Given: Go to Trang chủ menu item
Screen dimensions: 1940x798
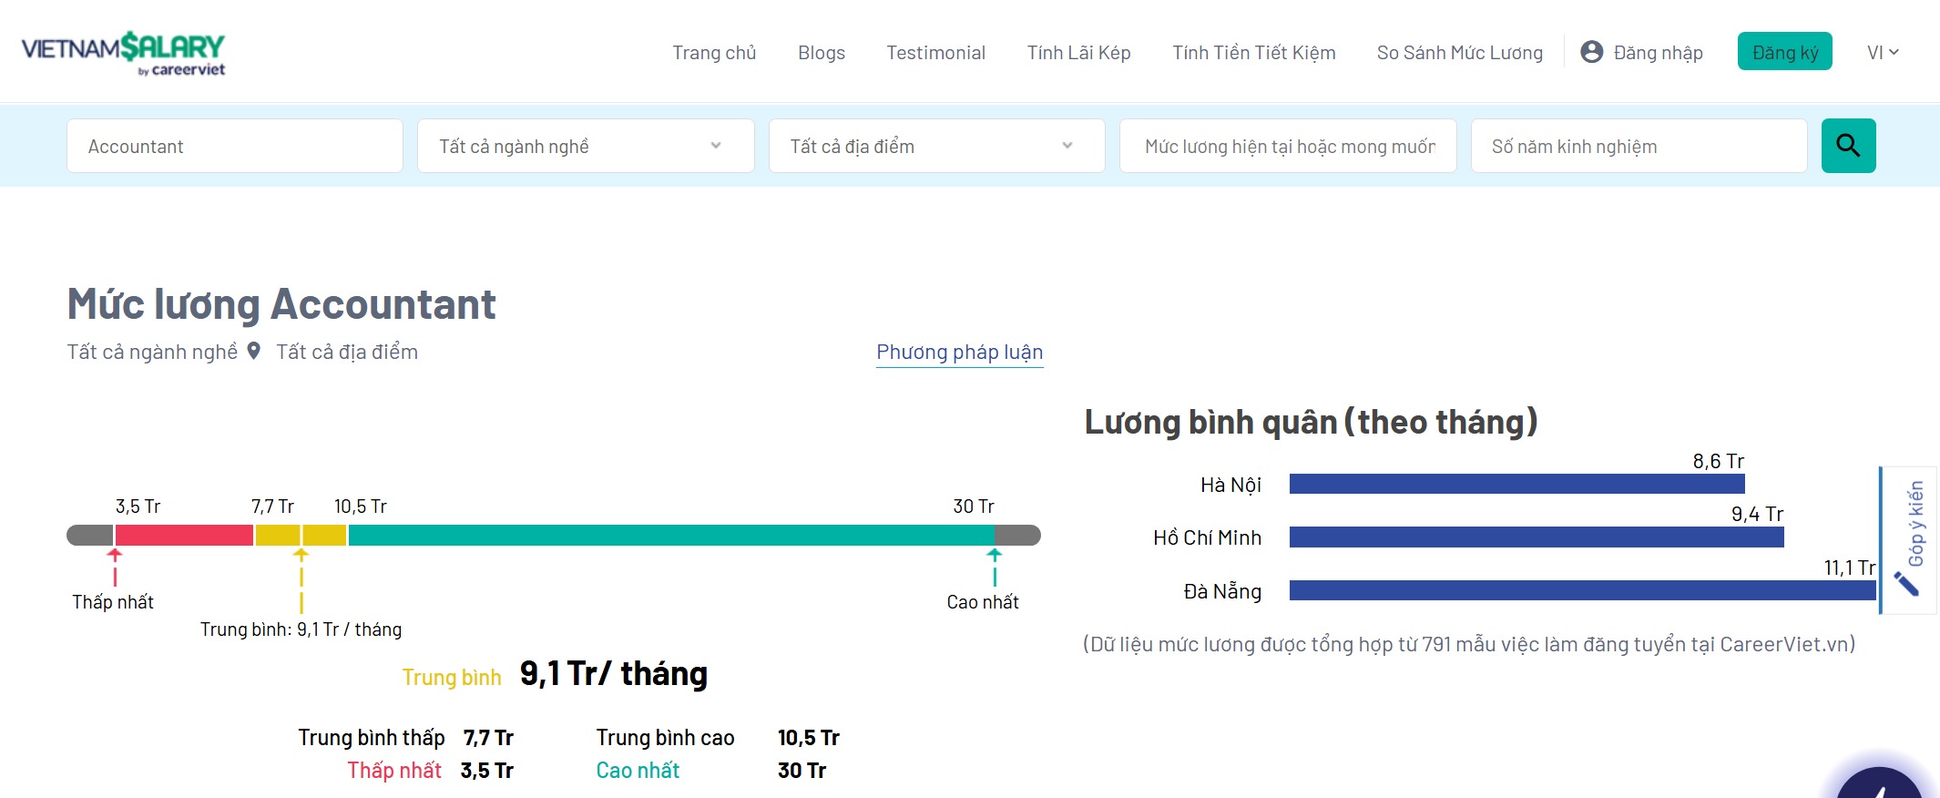Looking at the screenshot, I should pyautogui.click(x=714, y=53).
